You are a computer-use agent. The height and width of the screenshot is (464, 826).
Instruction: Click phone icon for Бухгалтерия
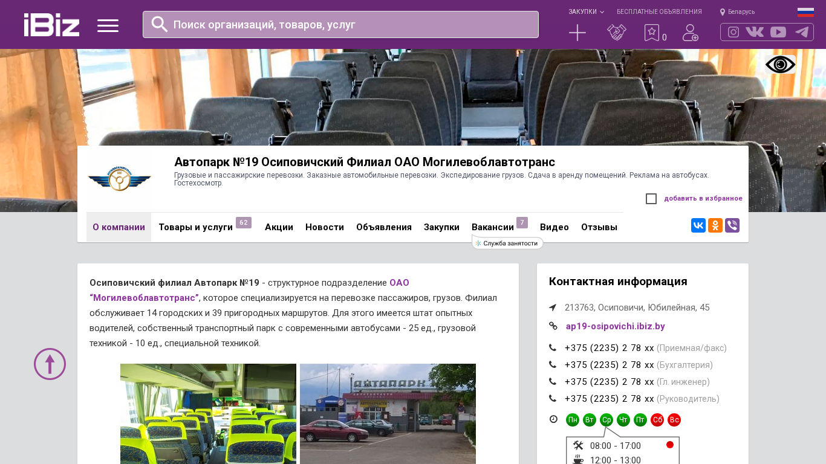pyautogui.click(x=553, y=365)
